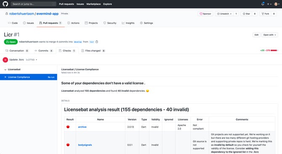Copy the branch name clipboard icon

click(x=97, y=42)
